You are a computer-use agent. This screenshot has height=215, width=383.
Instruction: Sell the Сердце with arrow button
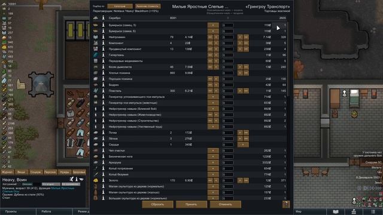click(243, 145)
